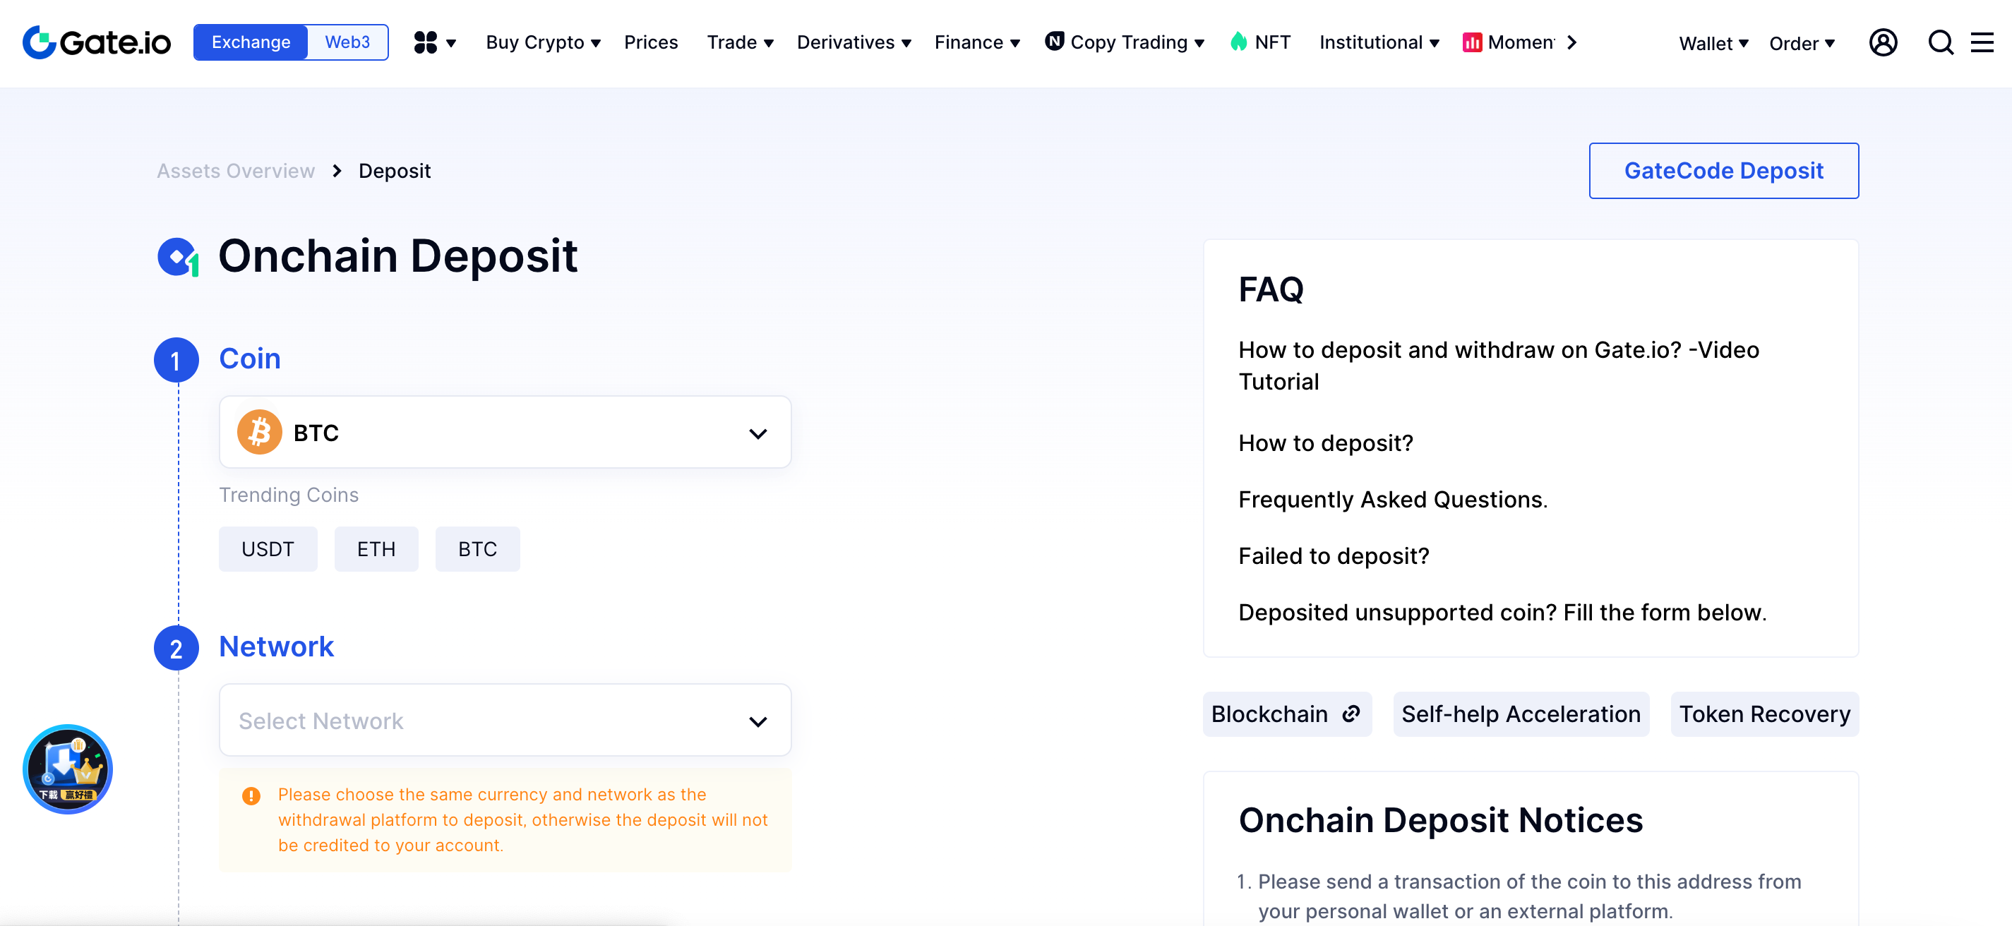Screen dimensions: 2012x926
Task: Go back to Assets Overview breadcrumb
Action: [x=236, y=171]
